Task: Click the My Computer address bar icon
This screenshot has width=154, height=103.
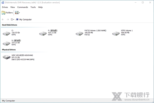Action: click(x=17, y=20)
